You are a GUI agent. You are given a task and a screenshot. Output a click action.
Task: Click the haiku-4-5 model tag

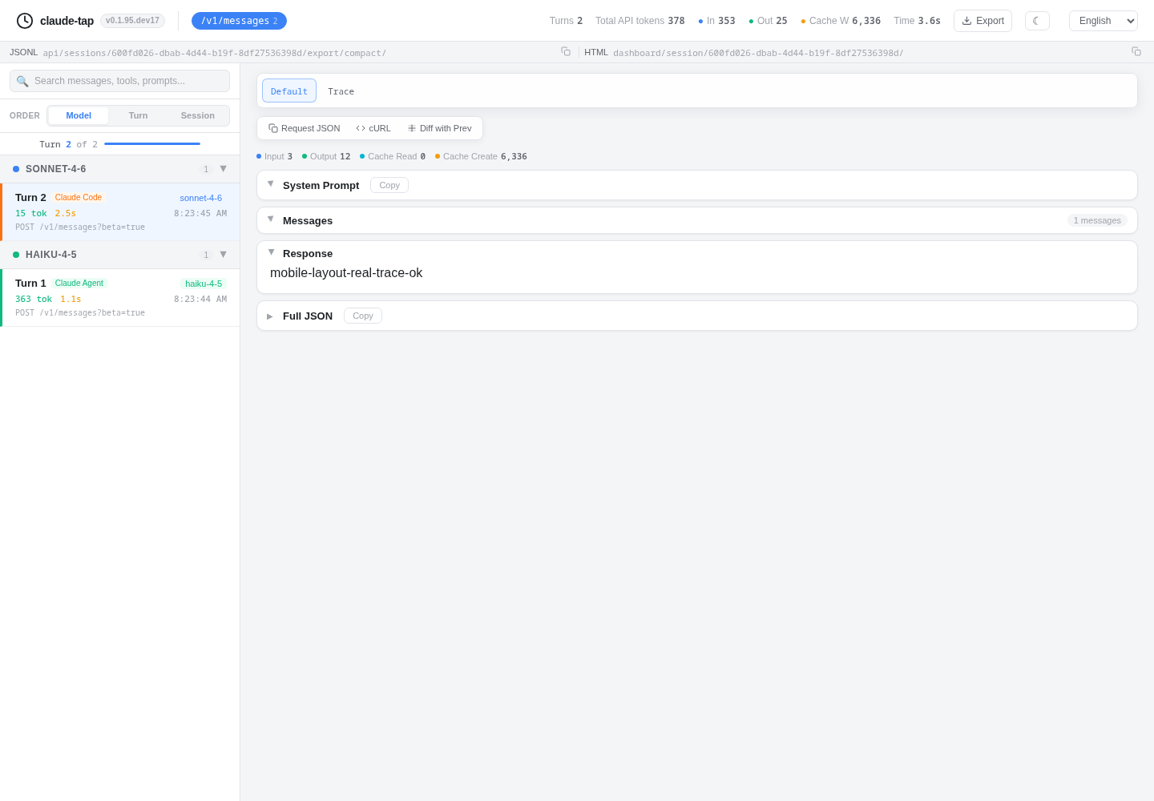(204, 284)
